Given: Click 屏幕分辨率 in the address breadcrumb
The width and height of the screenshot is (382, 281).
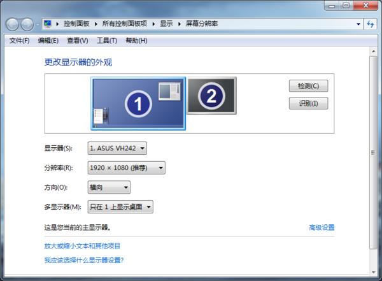Looking at the screenshot, I should tap(202, 24).
